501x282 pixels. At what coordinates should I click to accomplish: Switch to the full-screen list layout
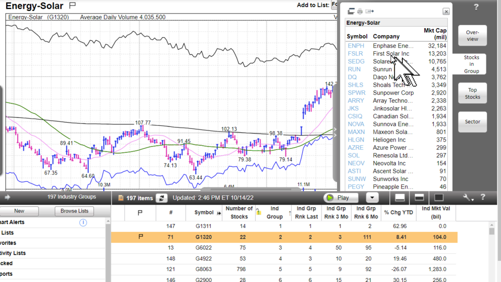(x=439, y=197)
